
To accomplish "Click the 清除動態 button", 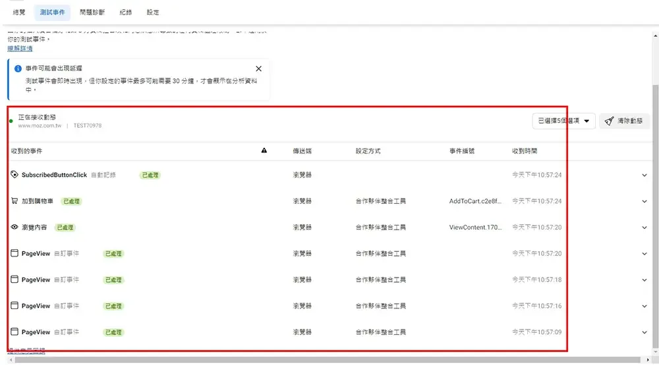I will pyautogui.click(x=623, y=121).
